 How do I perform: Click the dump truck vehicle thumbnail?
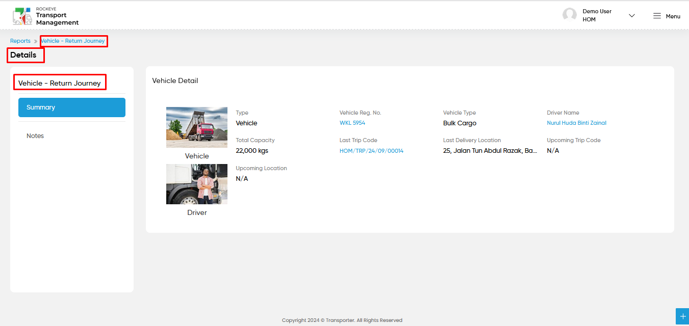click(x=197, y=127)
